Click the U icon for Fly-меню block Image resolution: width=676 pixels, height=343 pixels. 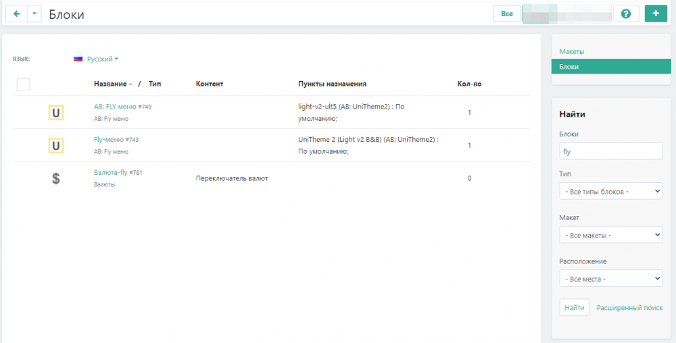pos(55,145)
